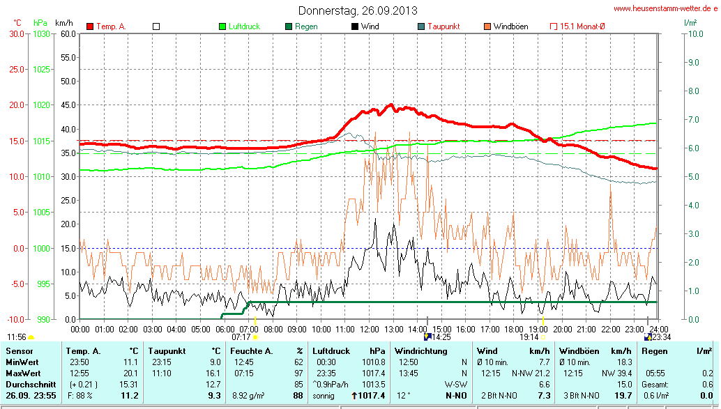Image resolution: width=721 pixels, height=409 pixels.
Task: Click the yellow sun marker under 11:56
Action: point(31,337)
